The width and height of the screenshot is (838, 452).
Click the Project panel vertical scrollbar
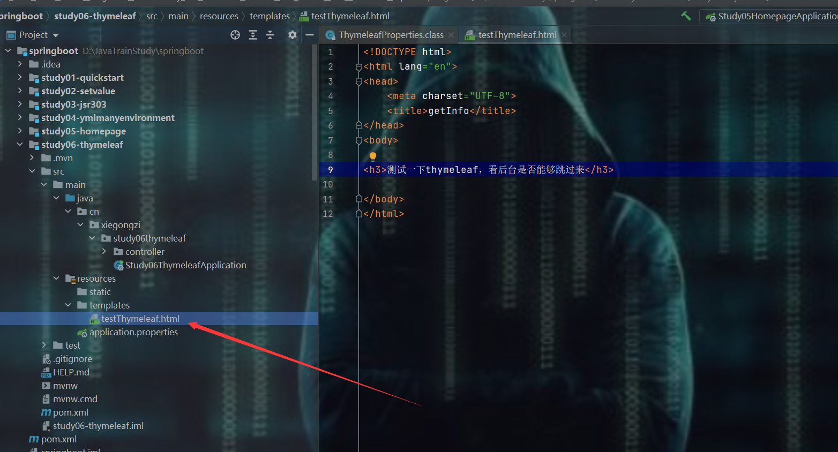(x=315, y=112)
